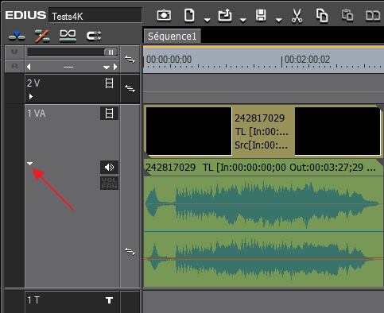Screen dimensions: 384x313
Task: Copy the clip with the copy icon
Action: tap(322, 16)
